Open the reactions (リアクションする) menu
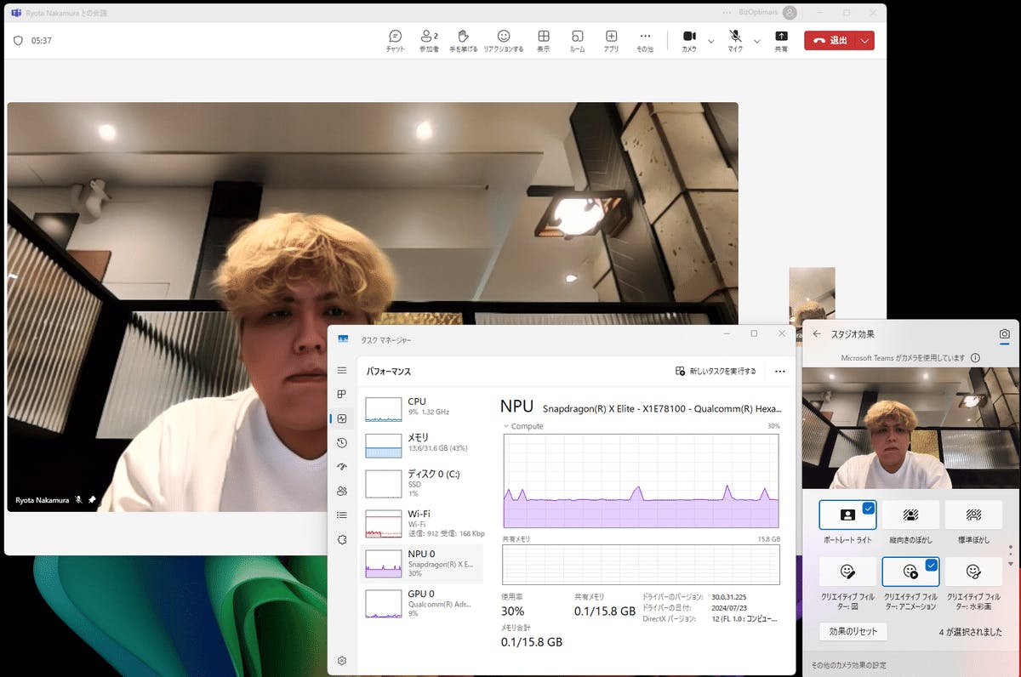 tap(503, 41)
